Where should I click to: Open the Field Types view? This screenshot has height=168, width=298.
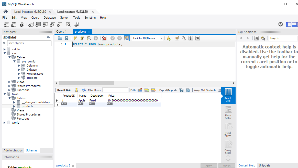[x=228, y=130]
